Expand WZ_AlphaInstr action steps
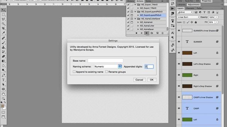The height and width of the screenshot is (127, 227). click(x=138, y=22)
